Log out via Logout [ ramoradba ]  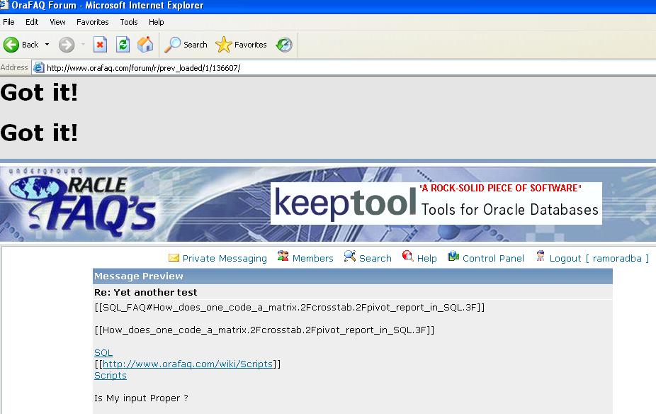[x=599, y=258]
